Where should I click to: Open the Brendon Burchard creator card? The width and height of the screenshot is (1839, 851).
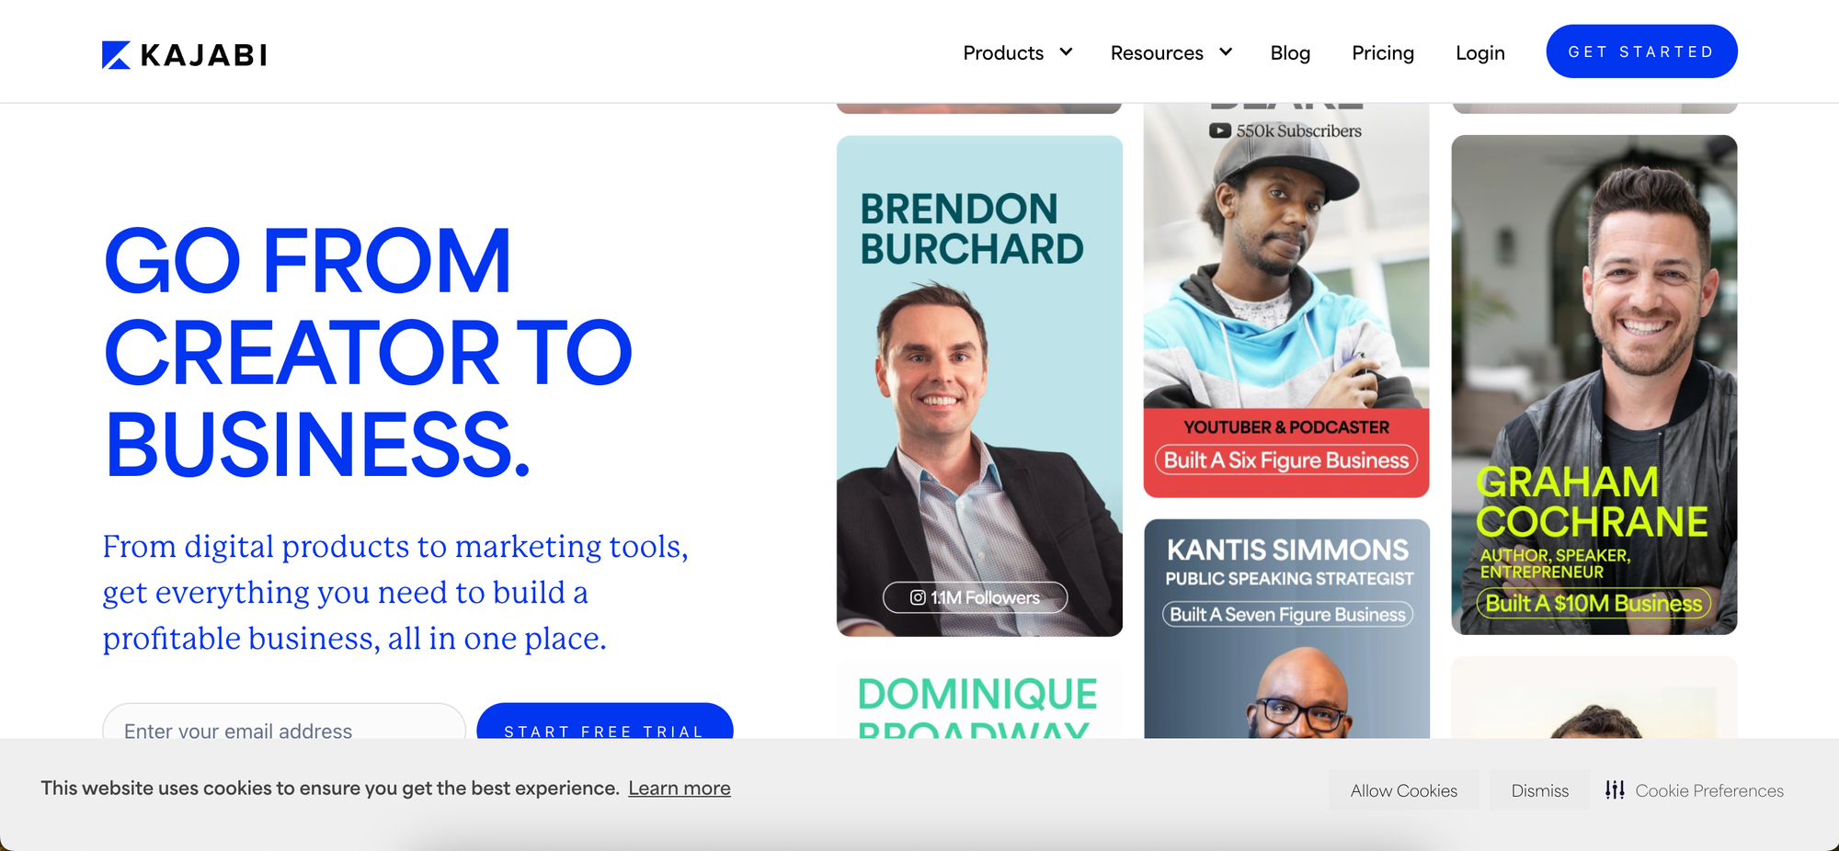tap(979, 386)
